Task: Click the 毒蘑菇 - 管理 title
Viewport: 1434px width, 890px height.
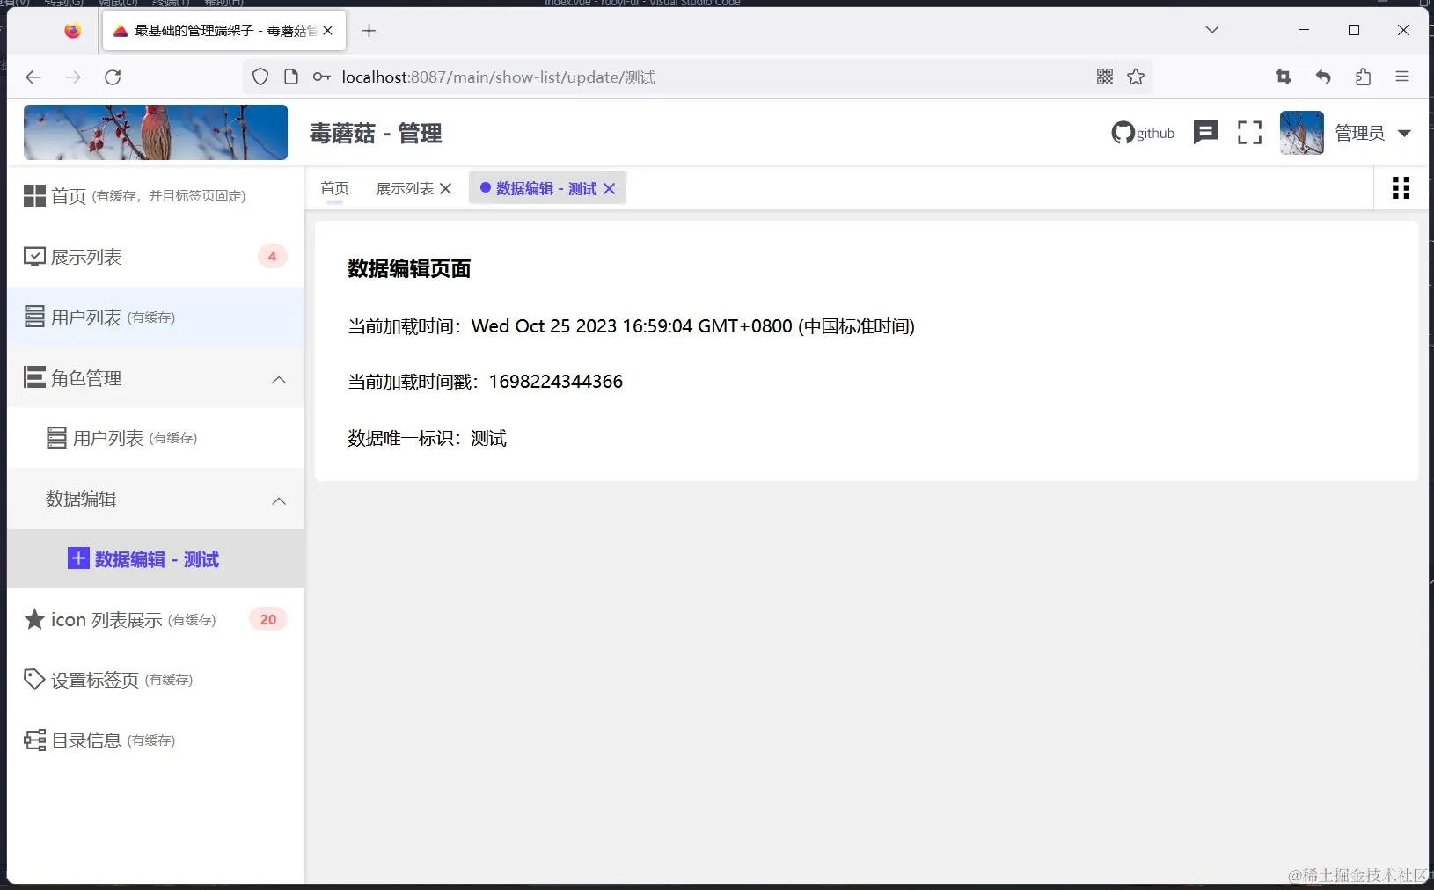Action: pyautogui.click(x=376, y=134)
